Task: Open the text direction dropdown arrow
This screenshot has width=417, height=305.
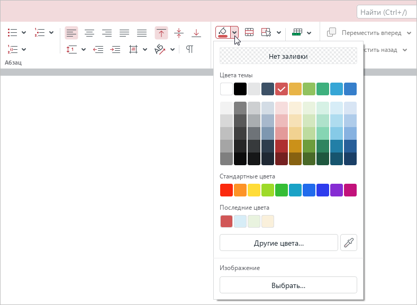Action: (173, 49)
